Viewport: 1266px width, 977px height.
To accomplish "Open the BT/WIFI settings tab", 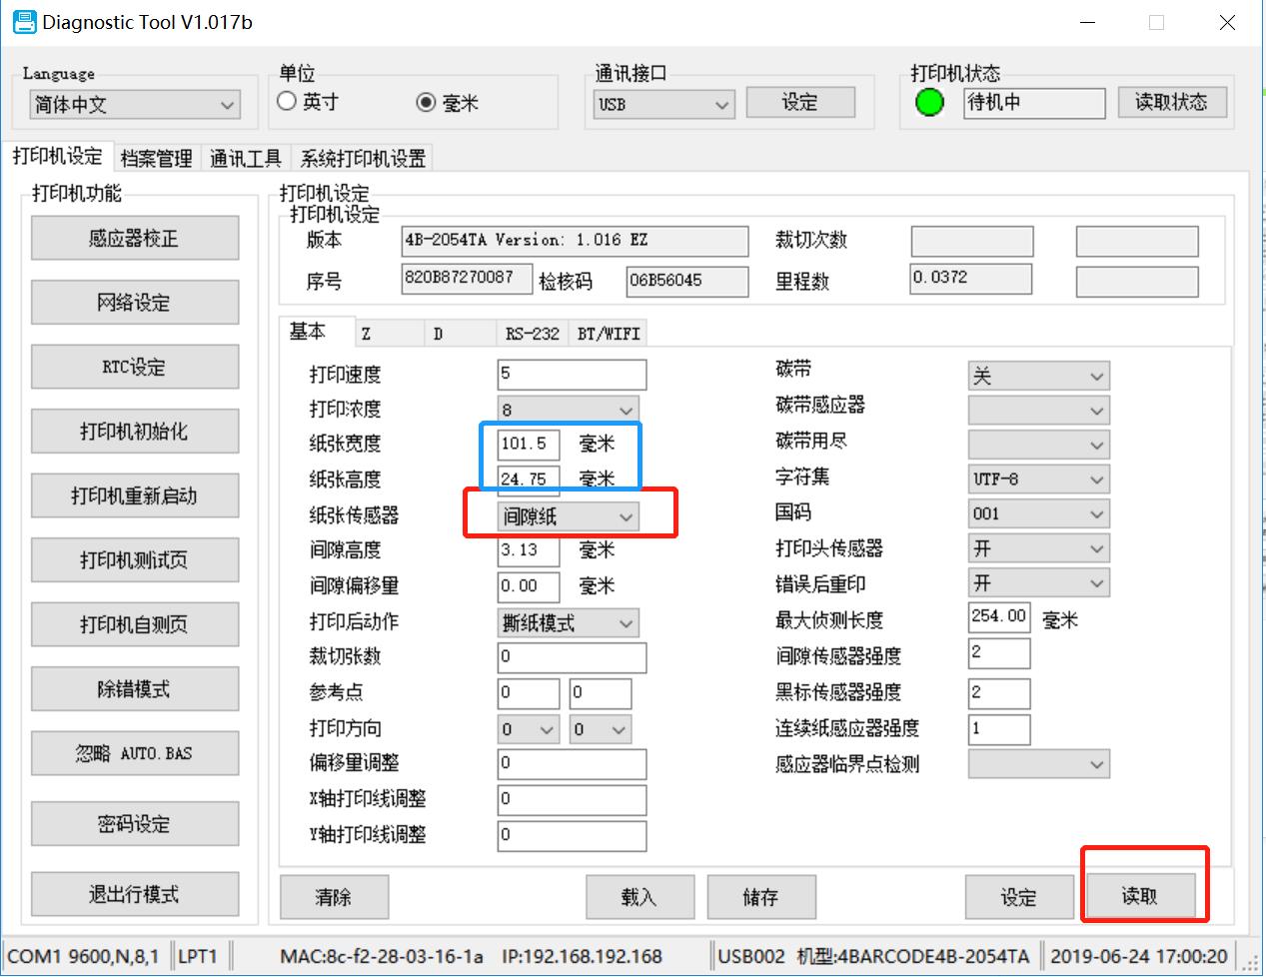I will 607,333.
